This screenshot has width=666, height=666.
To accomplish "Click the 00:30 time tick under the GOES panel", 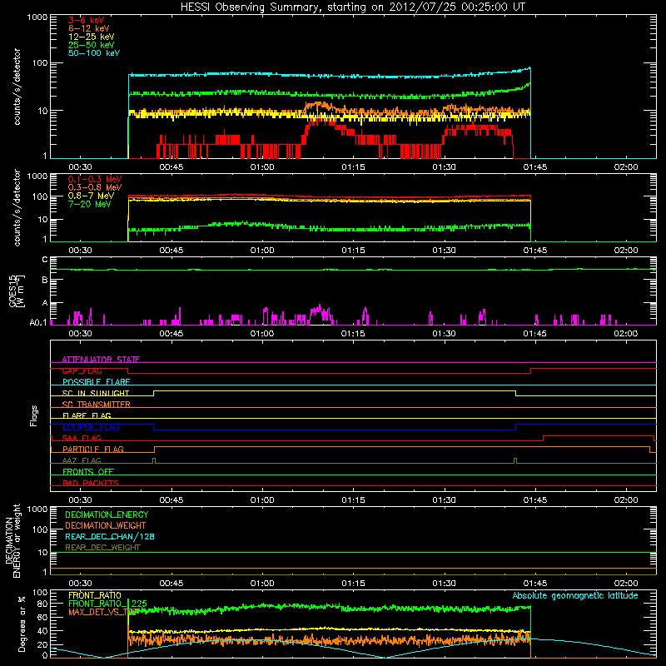I will (80, 334).
